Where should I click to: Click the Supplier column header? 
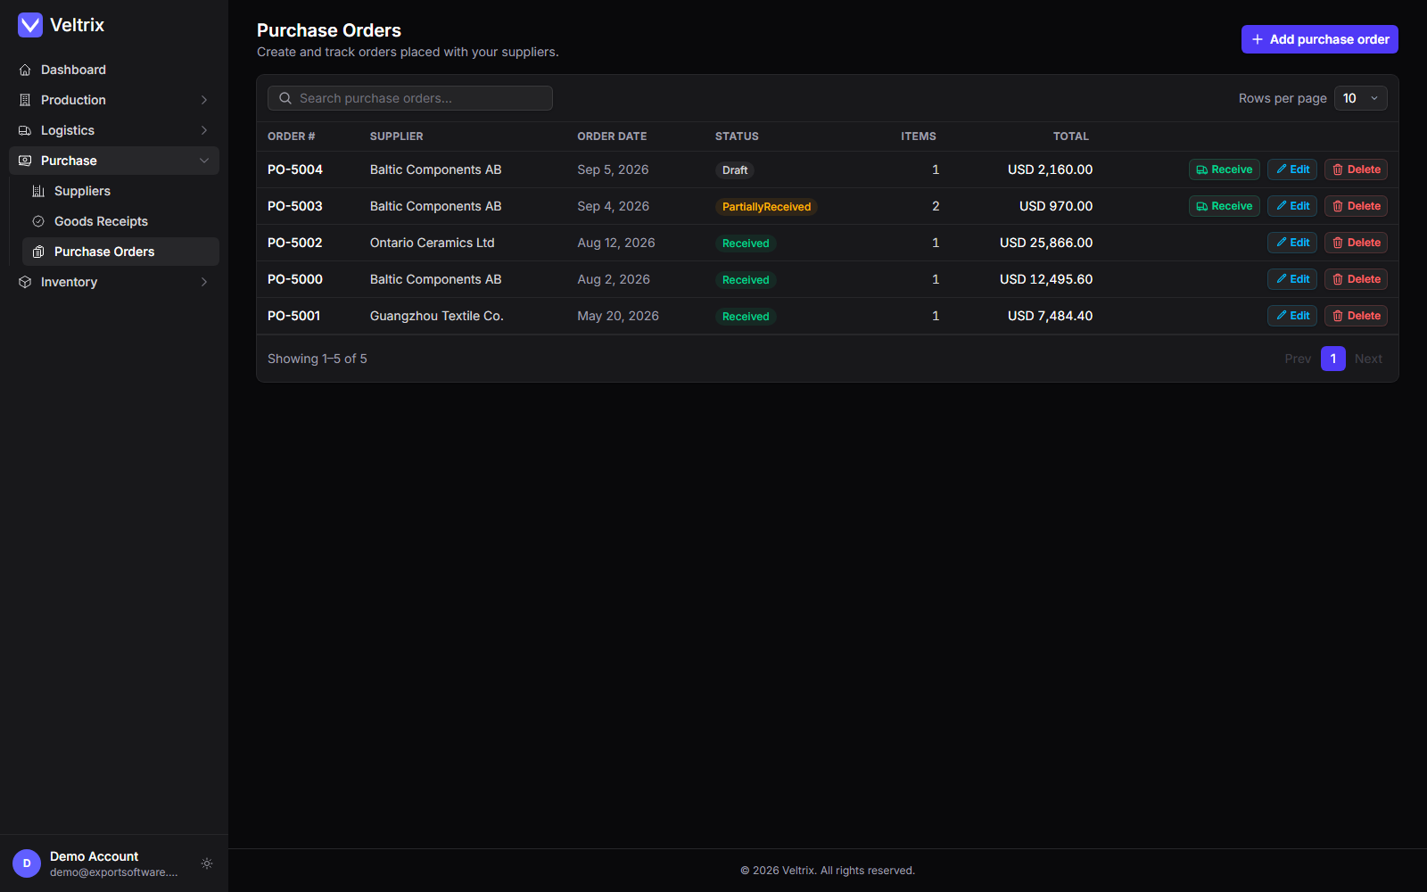(x=397, y=136)
